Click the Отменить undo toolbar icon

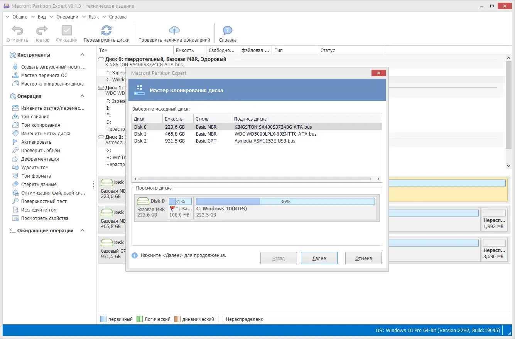tap(17, 30)
